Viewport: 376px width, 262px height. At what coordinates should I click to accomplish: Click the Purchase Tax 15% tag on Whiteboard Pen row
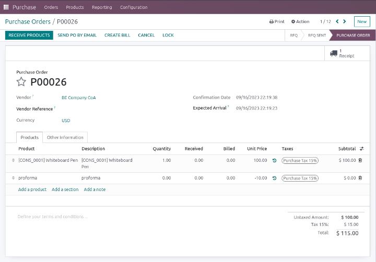[300, 161]
